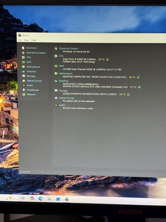Open the RAM heading link in summary

pyautogui.click(x=61, y=66)
